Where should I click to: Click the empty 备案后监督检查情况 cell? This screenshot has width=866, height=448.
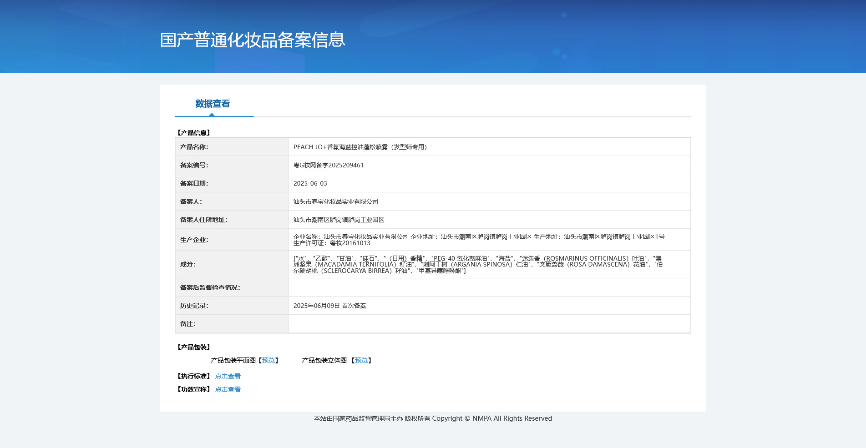[490, 287]
